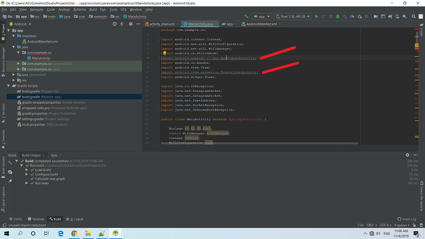Open the Resource Manager side tab
The height and width of the screenshot is (239, 425).
click(x=3, y=62)
